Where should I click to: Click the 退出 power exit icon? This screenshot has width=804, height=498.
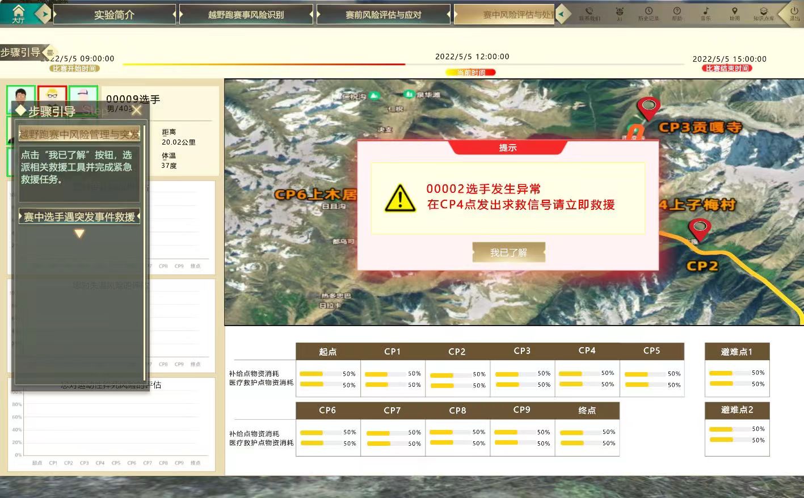[794, 13]
